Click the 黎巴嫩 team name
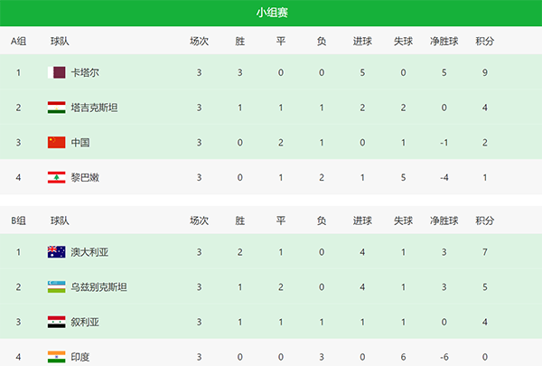The width and height of the screenshot is (542, 366). [x=85, y=177]
